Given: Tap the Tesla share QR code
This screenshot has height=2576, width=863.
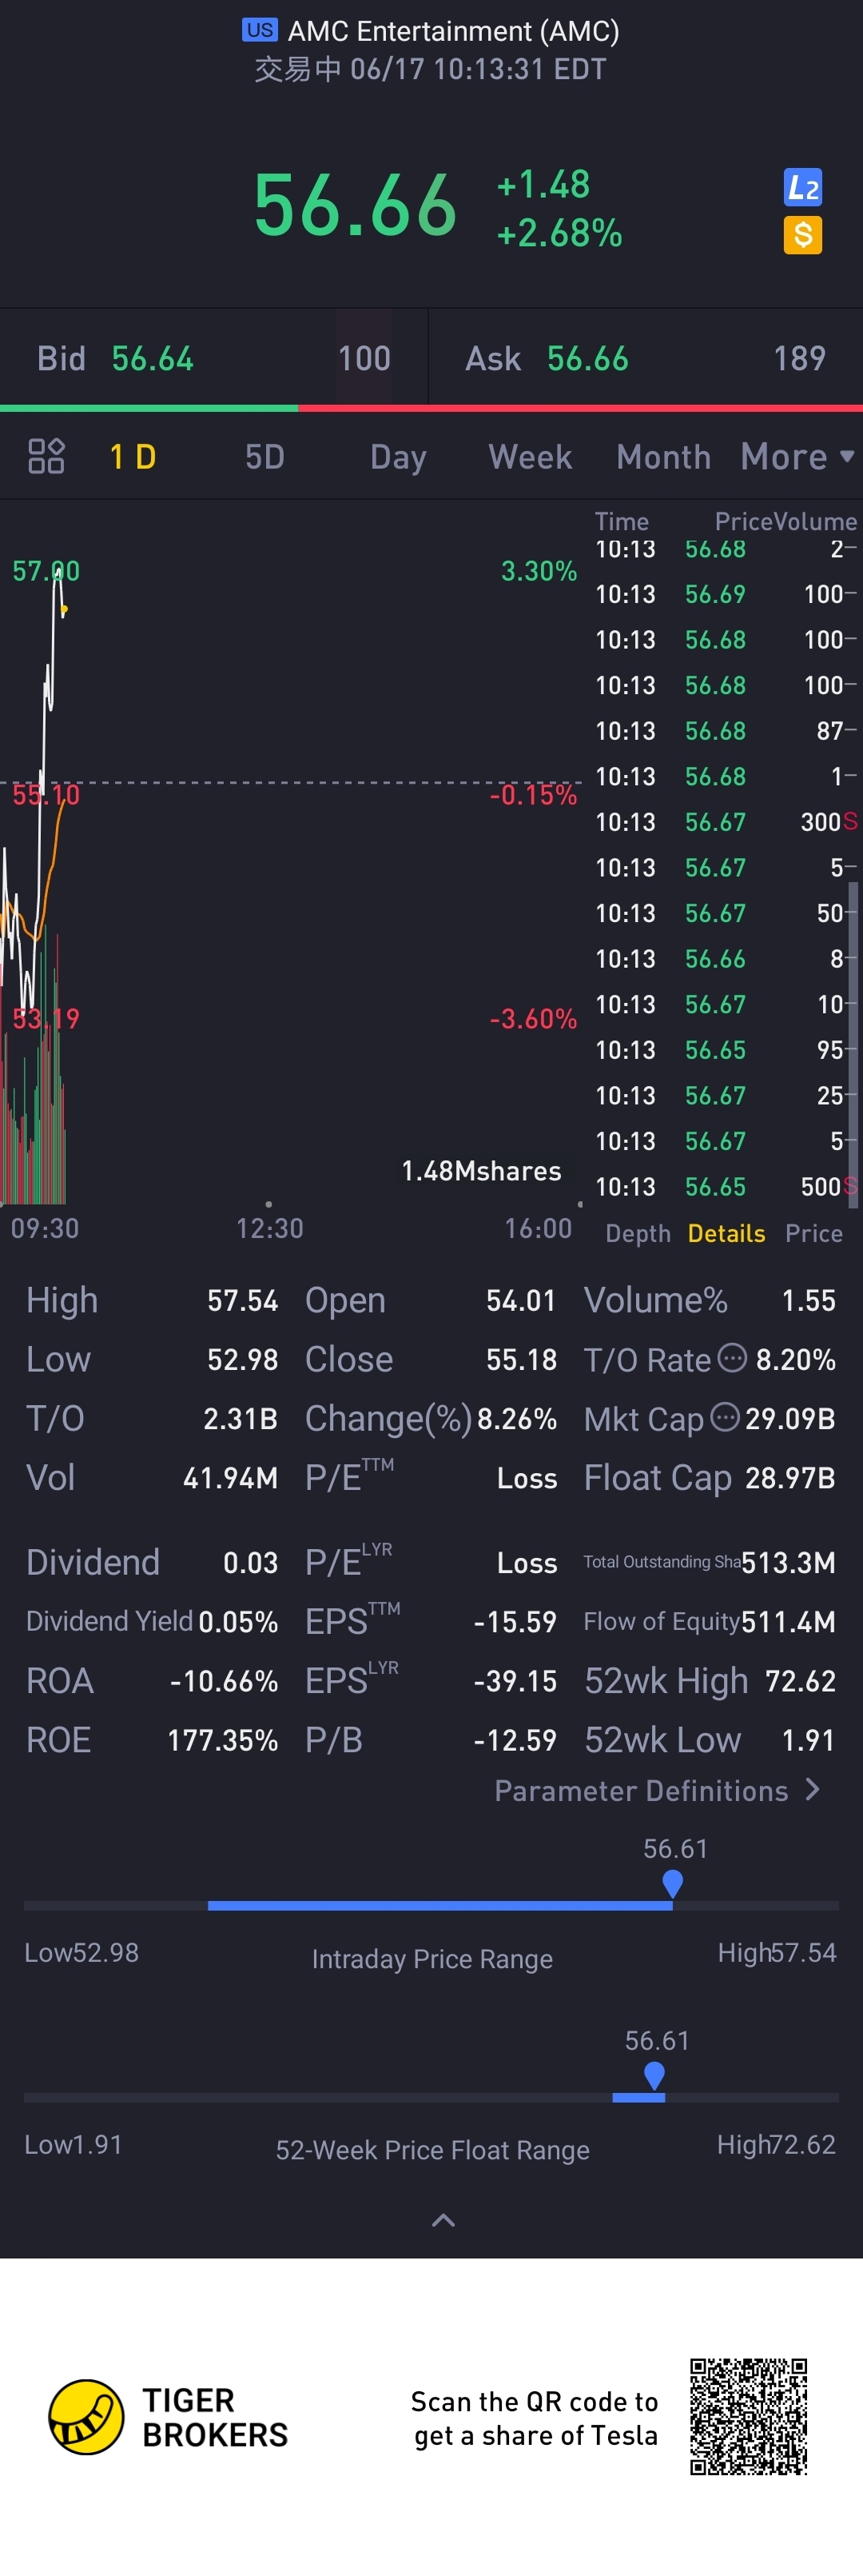Looking at the screenshot, I should pyautogui.click(x=748, y=2417).
